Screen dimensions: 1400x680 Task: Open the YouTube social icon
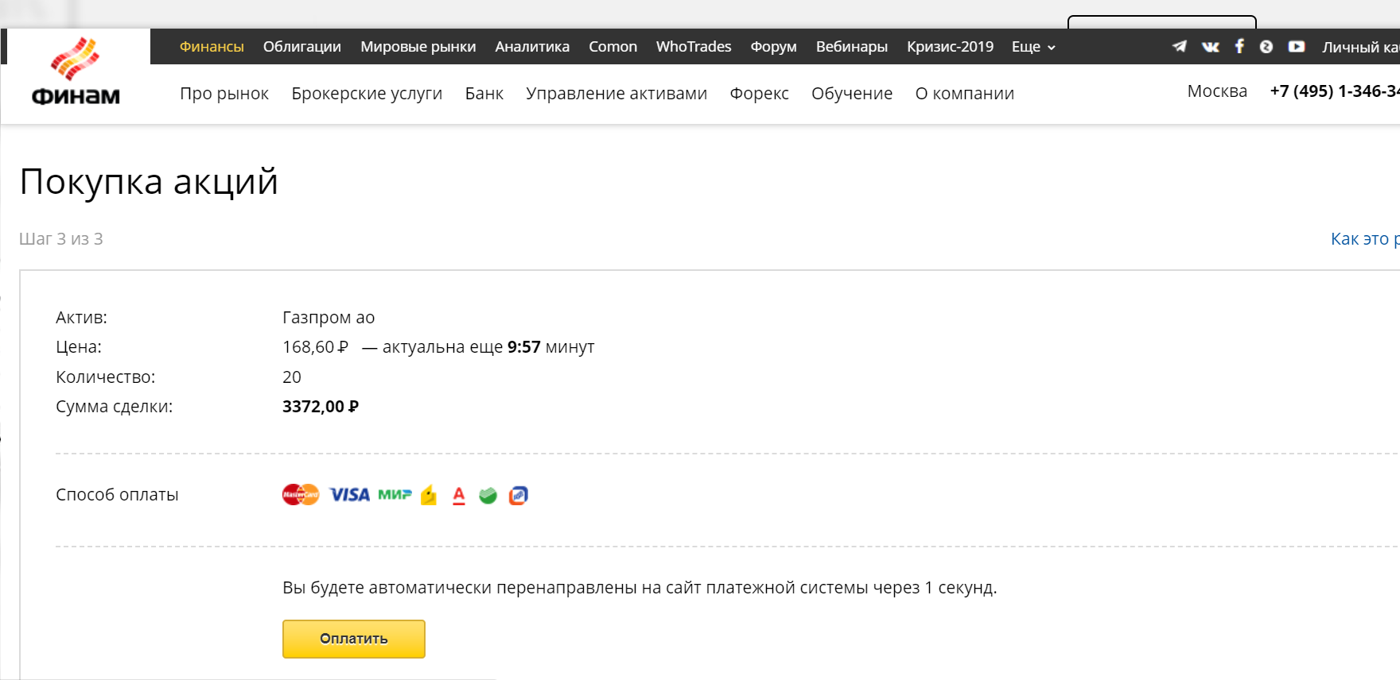(1297, 47)
